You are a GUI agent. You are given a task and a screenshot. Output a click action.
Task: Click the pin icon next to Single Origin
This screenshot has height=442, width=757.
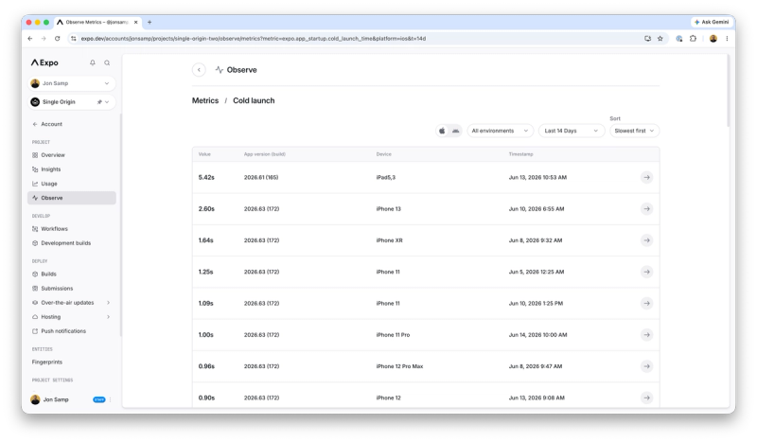99,102
